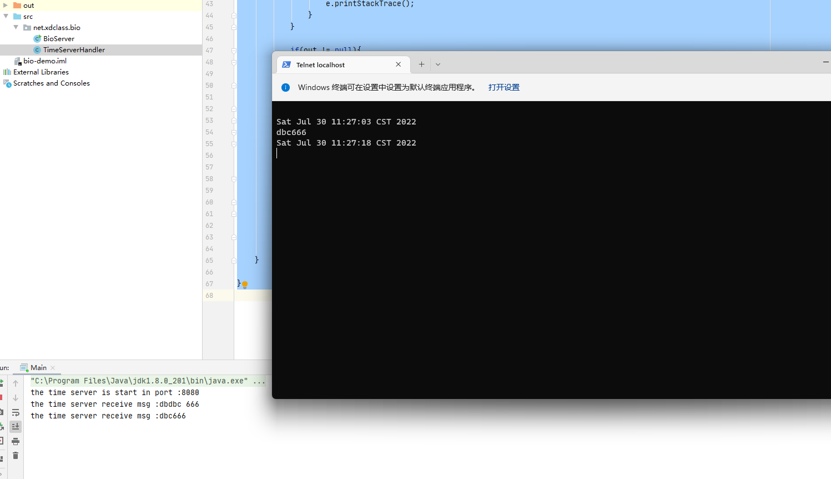Open the BioServer class file
Viewport: 831px width, 479px height.
click(x=59, y=39)
